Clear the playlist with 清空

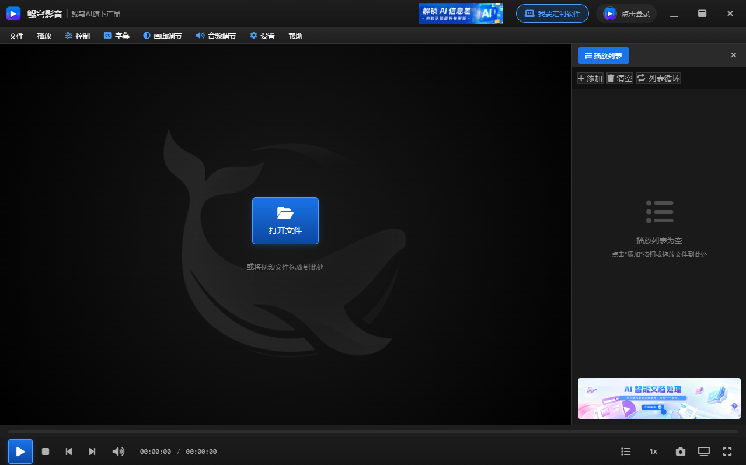[x=619, y=78]
